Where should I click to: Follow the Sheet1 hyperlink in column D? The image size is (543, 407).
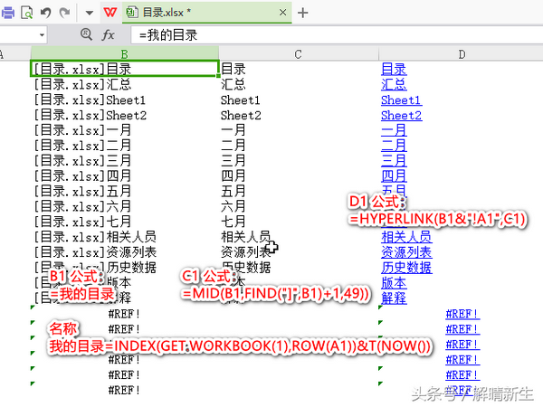coord(401,99)
